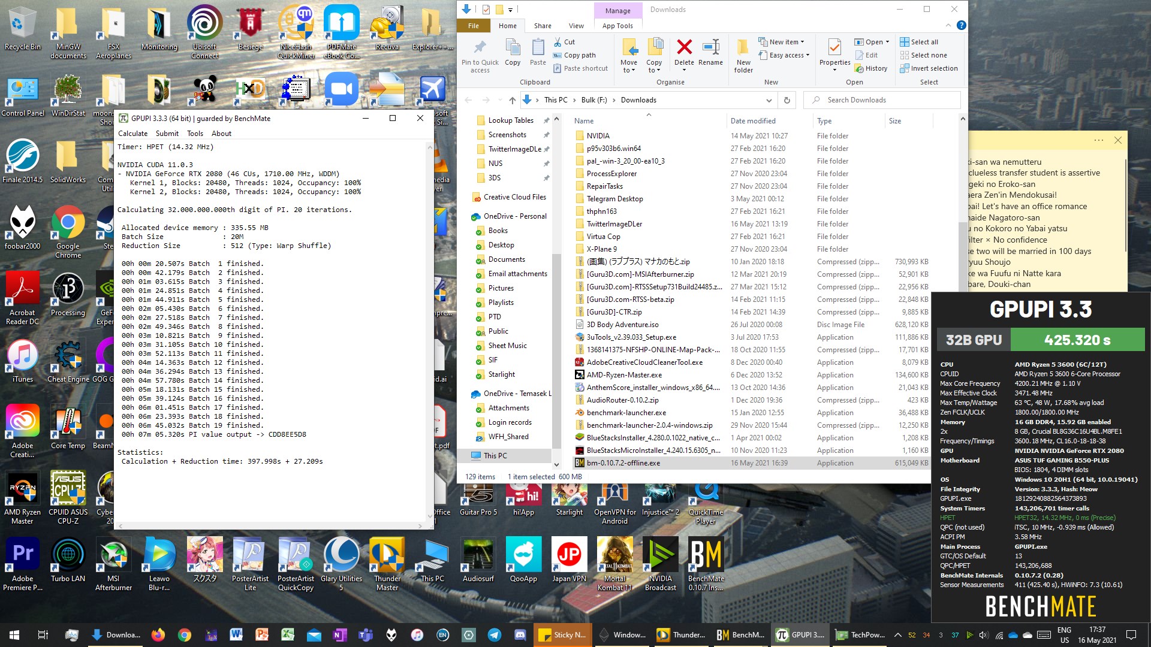The height and width of the screenshot is (647, 1151).
Task: Go up one folder level in Explorer
Action: pyautogui.click(x=512, y=100)
